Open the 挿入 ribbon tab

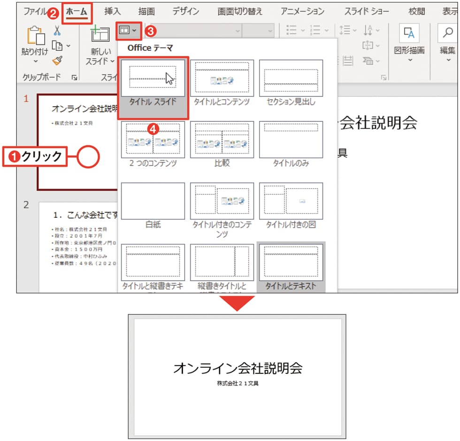[112, 11]
